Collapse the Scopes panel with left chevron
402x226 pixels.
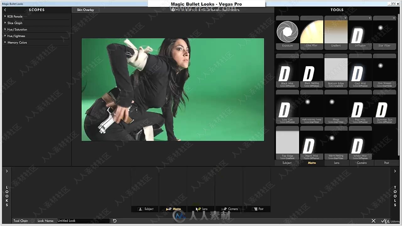5,10
